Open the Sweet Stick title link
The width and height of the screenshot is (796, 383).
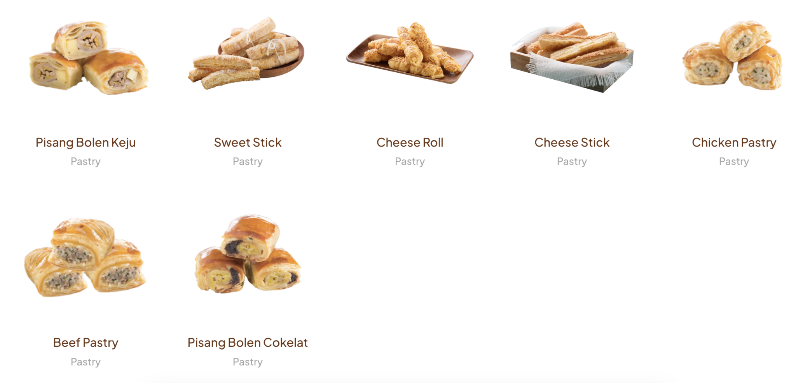click(248, 142)
